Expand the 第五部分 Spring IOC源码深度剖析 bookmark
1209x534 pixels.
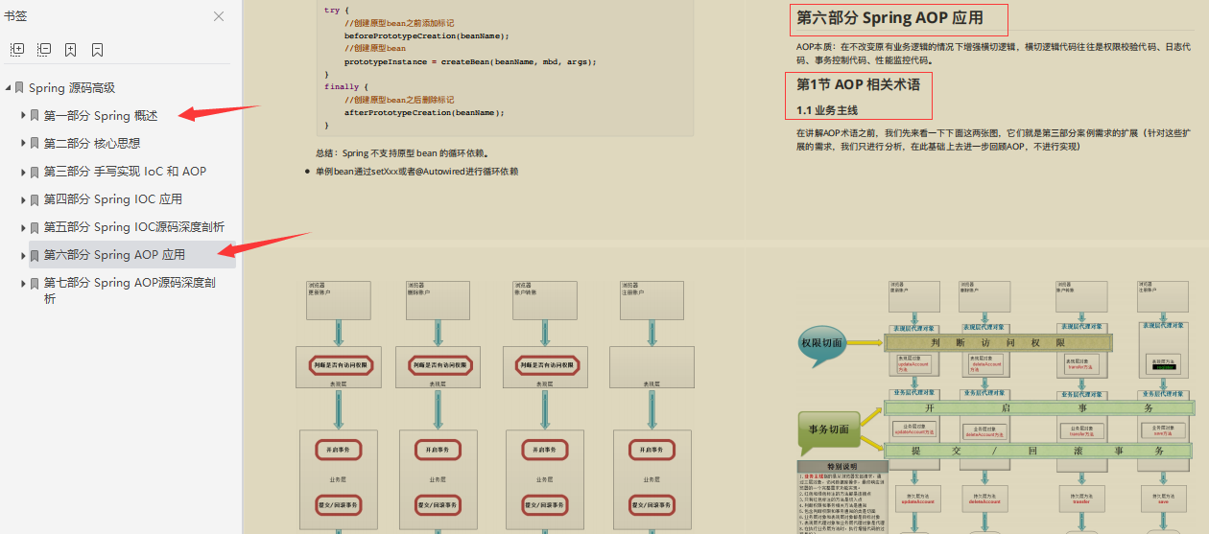click(23, 226)
